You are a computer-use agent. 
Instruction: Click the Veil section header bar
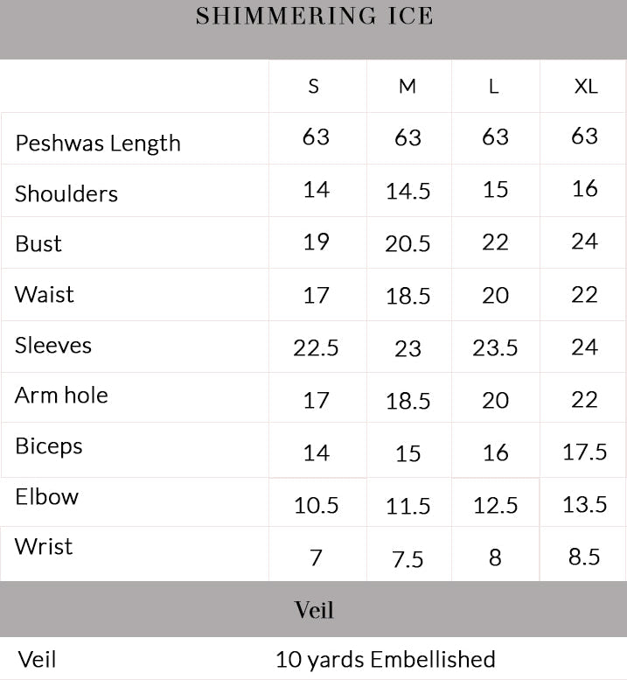tap(314, 609)
